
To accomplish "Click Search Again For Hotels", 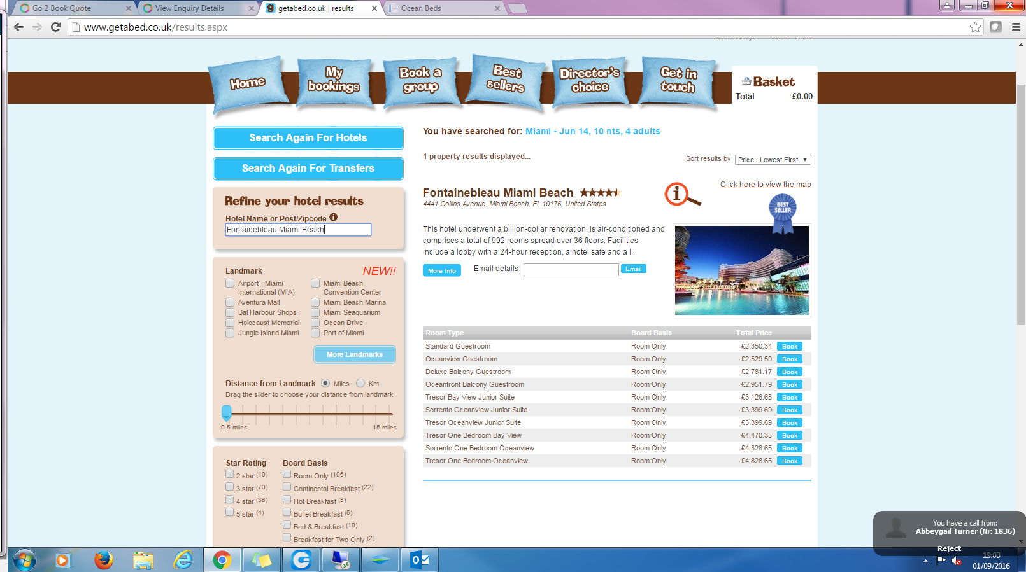I will point(308,137).
